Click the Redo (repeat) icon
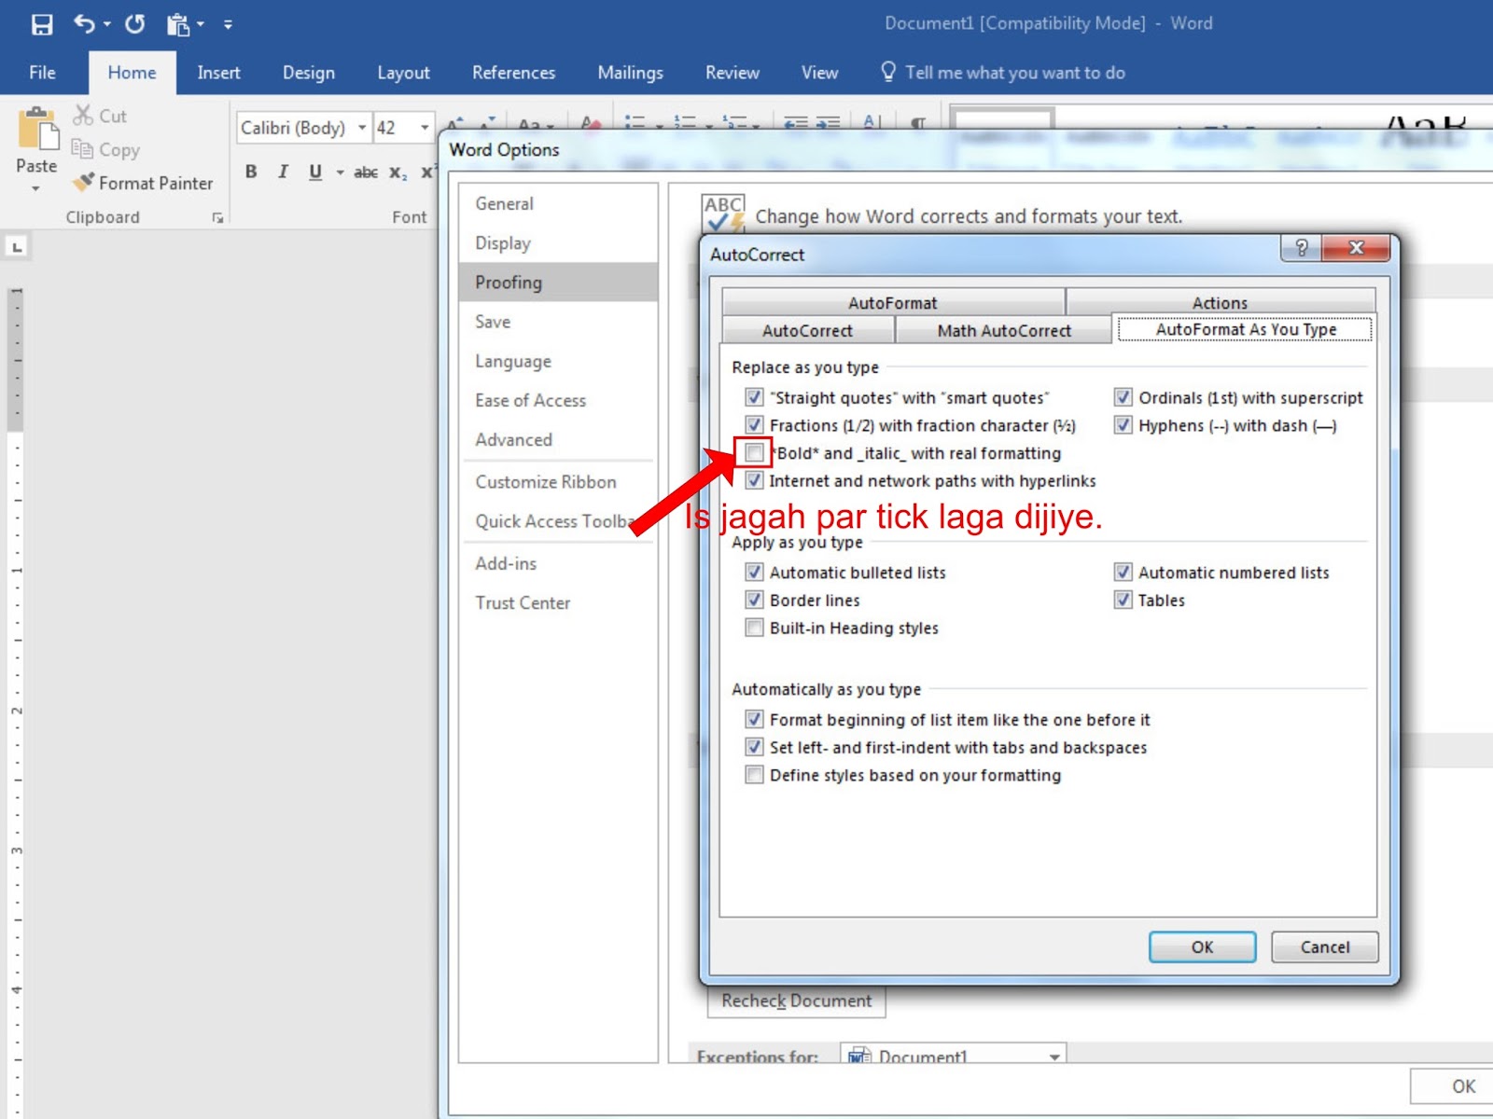The height and width of the screenshot is (1119, 1493). [x=135, y=23]
